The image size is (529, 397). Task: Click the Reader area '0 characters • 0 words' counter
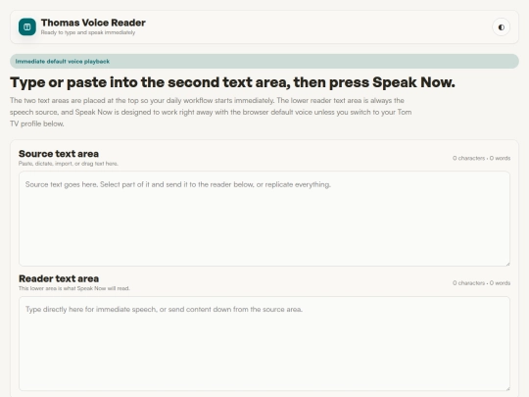pyautogui.click(x=481, y=283)
